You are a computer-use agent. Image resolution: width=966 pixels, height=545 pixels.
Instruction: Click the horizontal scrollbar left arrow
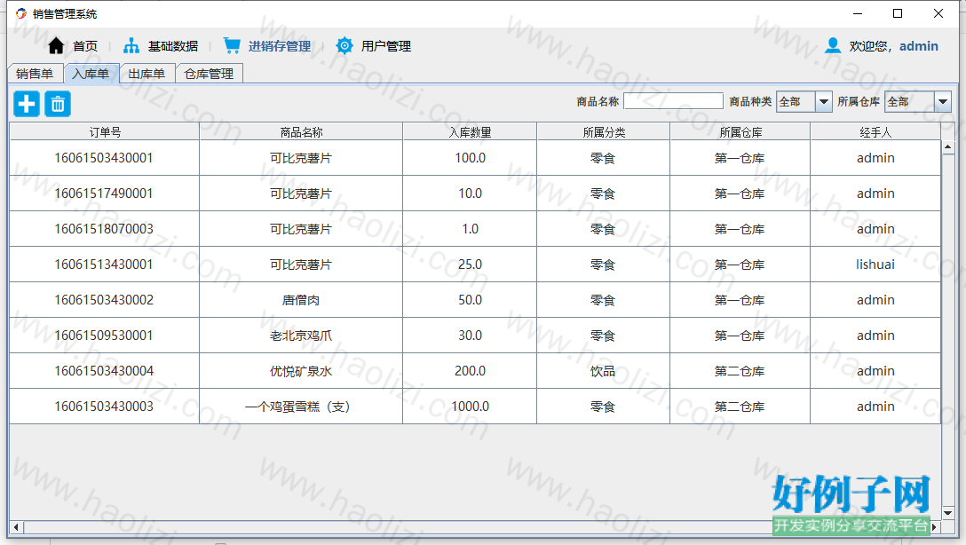pos(16,527)
